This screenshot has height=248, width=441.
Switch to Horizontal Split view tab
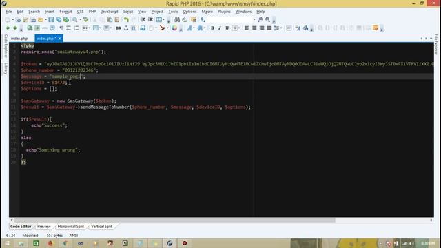(x=70, y=227)
